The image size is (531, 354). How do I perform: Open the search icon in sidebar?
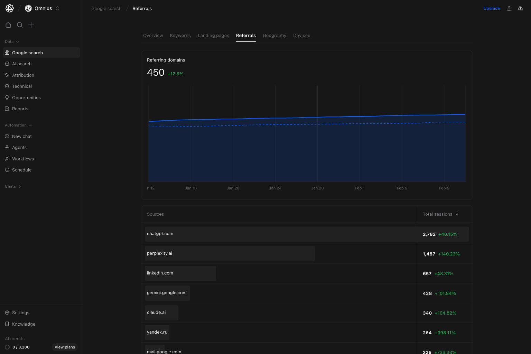[x=20, y=25]
